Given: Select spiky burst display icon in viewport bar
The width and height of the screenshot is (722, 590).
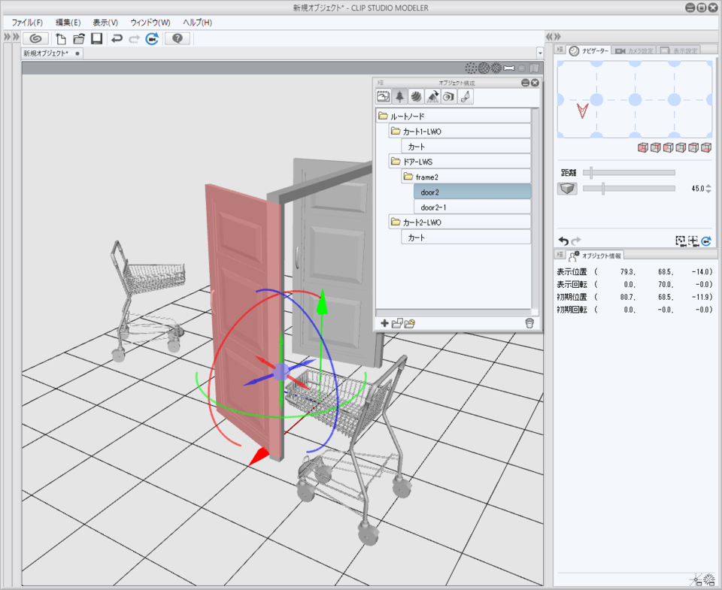Looking at the screenshot, I should click(496, 68).
